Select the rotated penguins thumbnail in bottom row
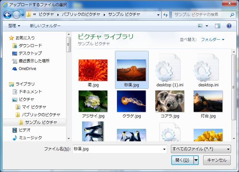This screenshot has width=239, height=172. 93,131
